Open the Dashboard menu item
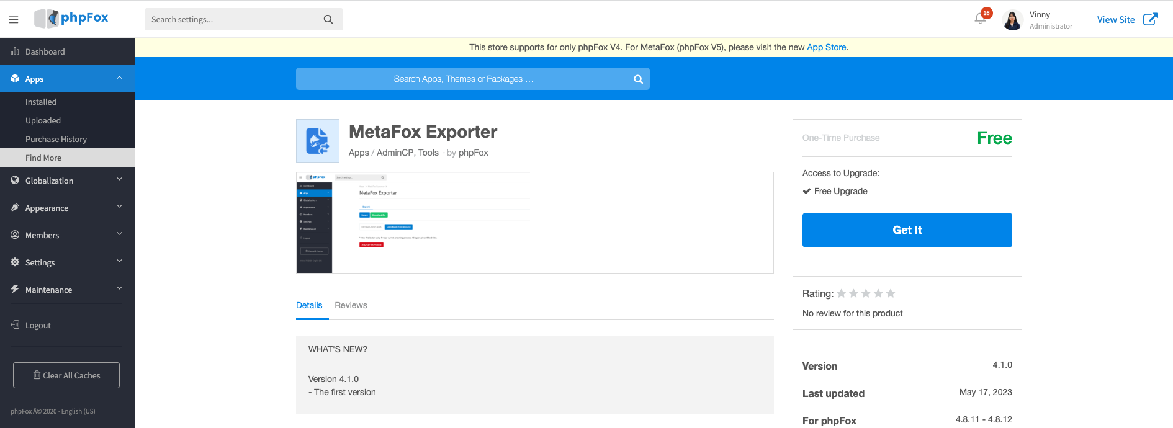This screenshot has width=1173, height=428. point(67,51)
